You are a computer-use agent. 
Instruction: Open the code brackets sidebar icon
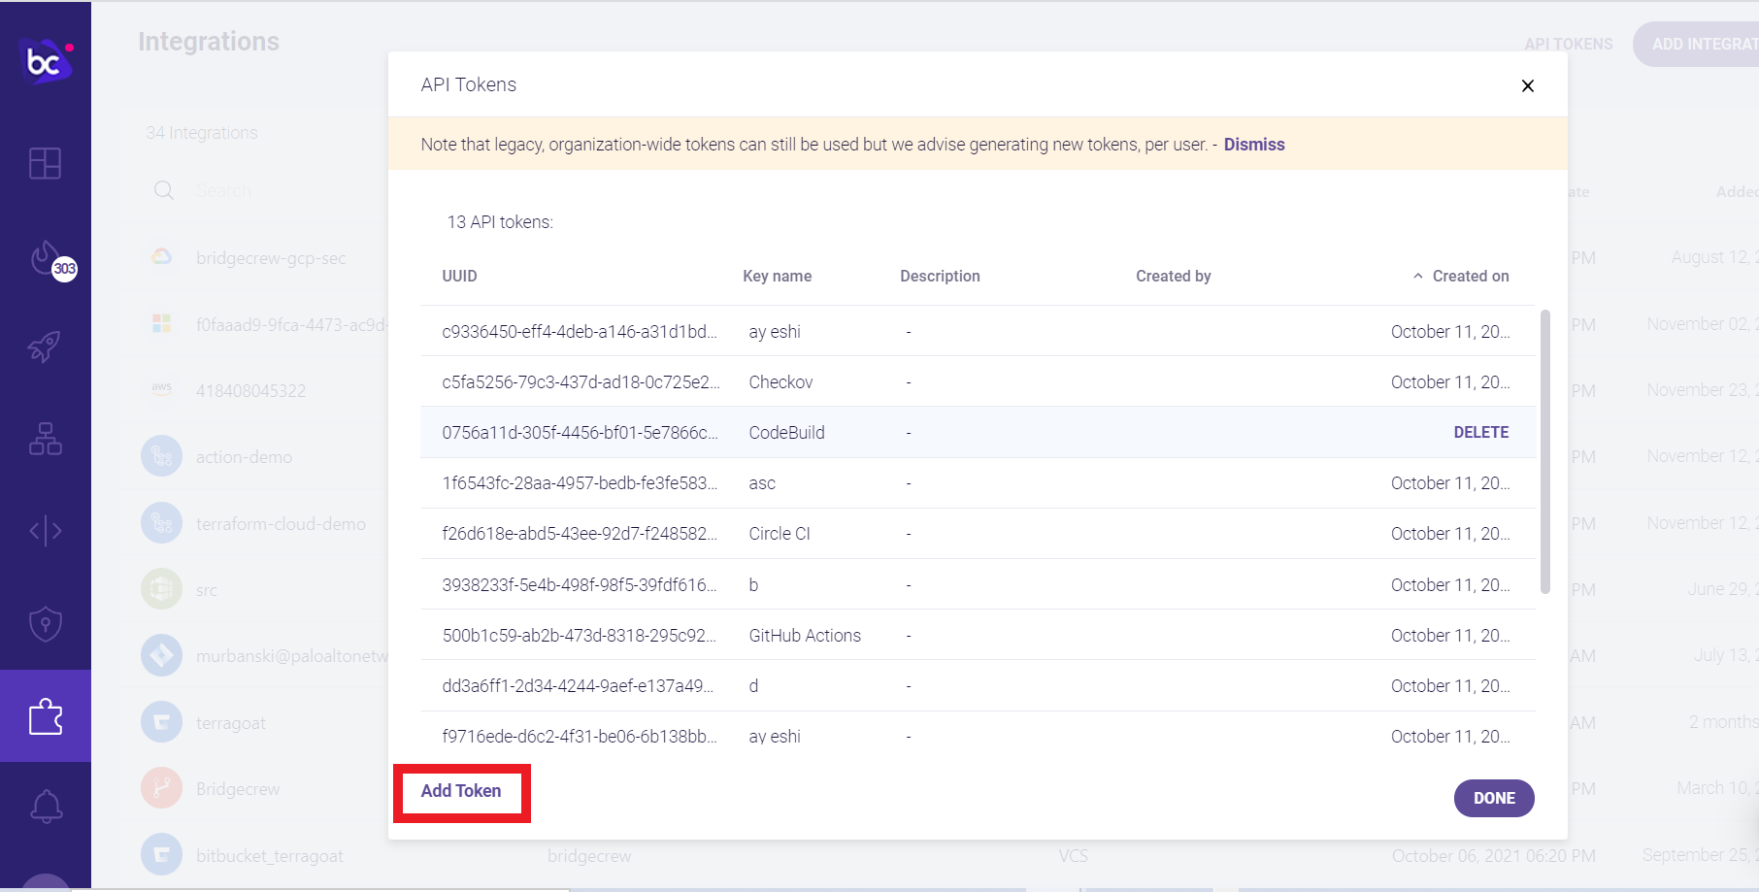pyautogui.click(x=46, y=531)
